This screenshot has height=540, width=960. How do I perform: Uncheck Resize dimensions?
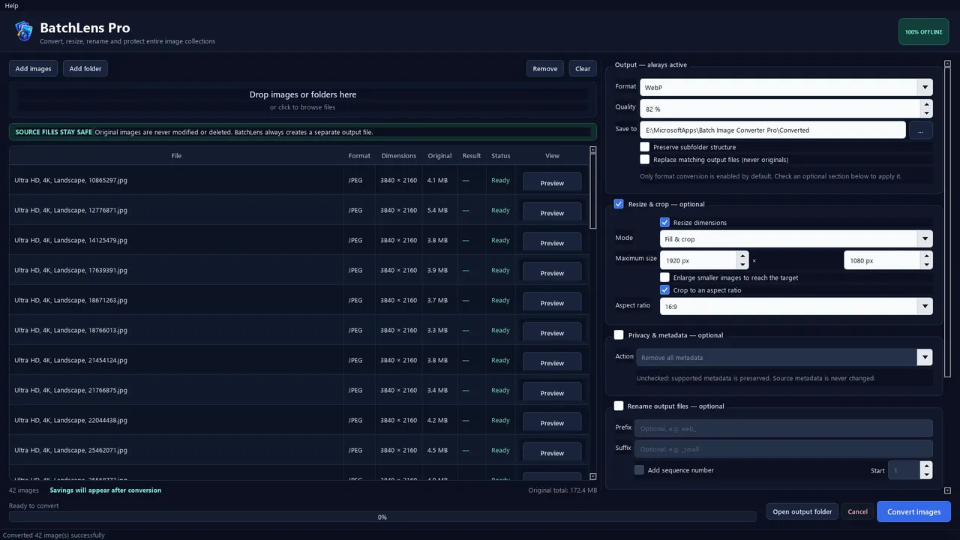pos(664,223)
